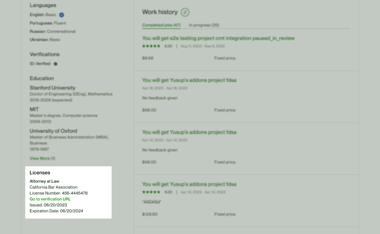Click the Work history heading
This screenshot has width=380, height=234.
[x=160, y=12]
